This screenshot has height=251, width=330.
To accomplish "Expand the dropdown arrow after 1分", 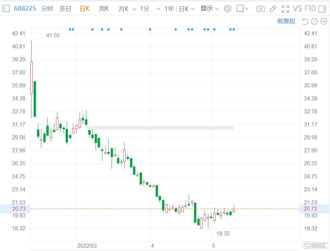I will [158, 9].
